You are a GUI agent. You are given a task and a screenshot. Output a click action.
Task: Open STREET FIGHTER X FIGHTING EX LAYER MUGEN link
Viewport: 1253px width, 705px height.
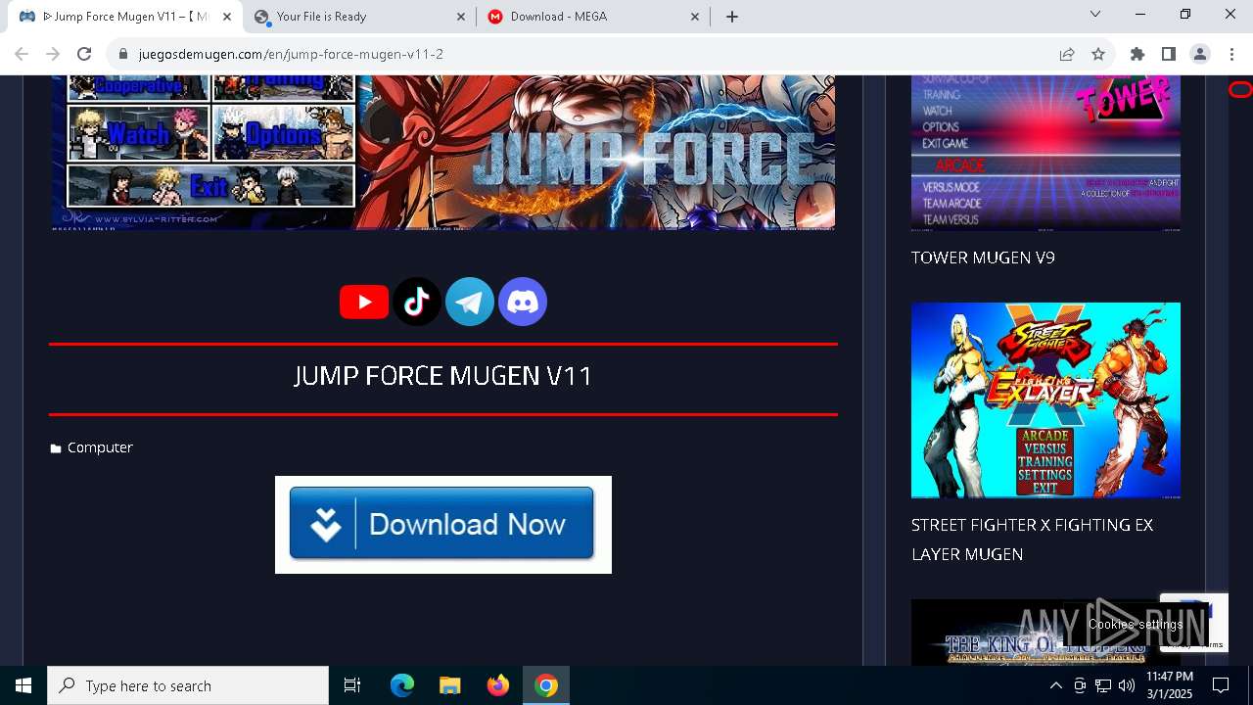(x=1032, y=540)
